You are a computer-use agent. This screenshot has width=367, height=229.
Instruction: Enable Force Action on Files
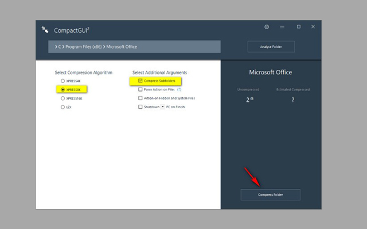pyautogui.click(x=140, y=90)
